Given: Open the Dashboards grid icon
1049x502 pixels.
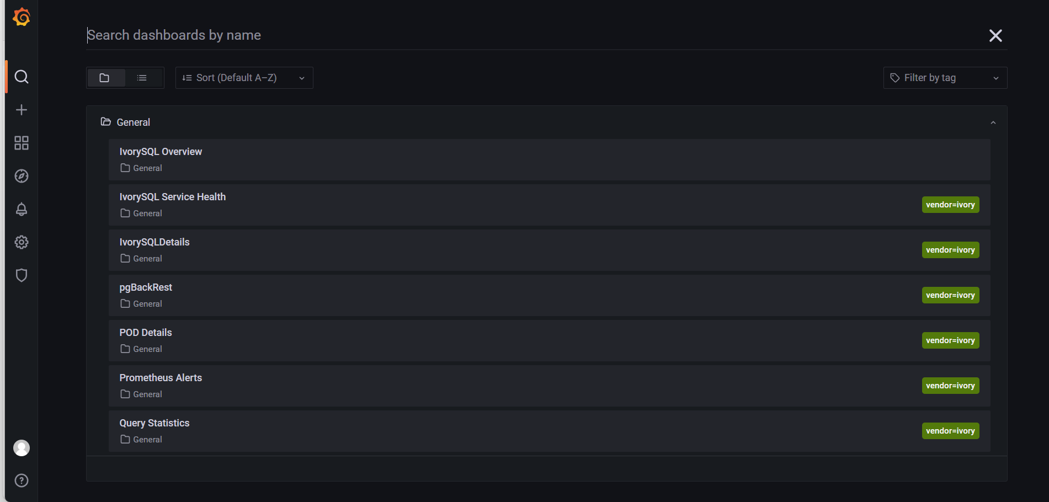Looking at the screenshot, I should pos(22,143).
